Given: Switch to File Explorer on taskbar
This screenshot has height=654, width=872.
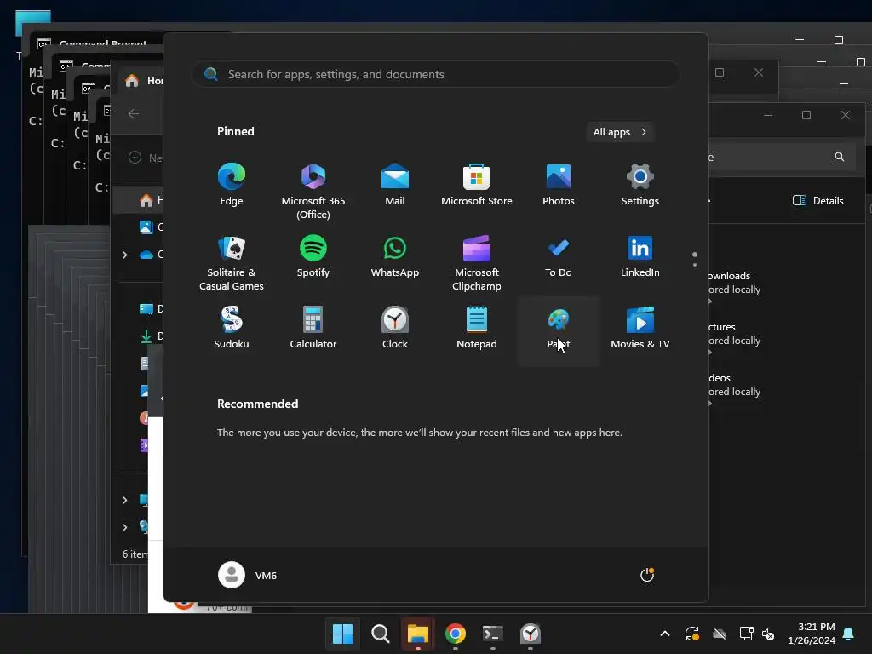Looking at the screenshot, I should tap(417, 634).
